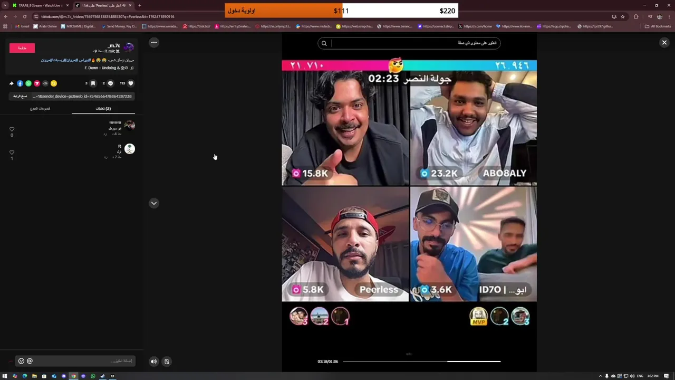Like the second comment showing 1 like
The width and height of the screenshot is (675, 380).
12,153
